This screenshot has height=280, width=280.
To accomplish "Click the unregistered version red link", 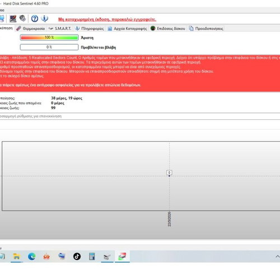I will pyautogui.click(x=107, y=19).
